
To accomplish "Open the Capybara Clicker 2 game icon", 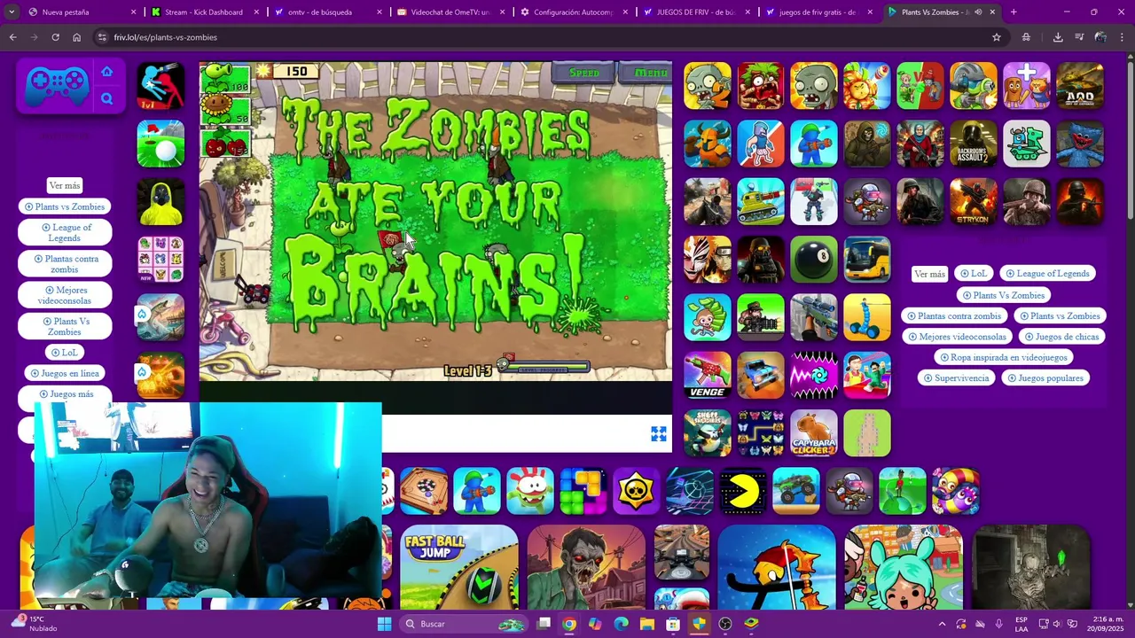I will click(814, 432).
